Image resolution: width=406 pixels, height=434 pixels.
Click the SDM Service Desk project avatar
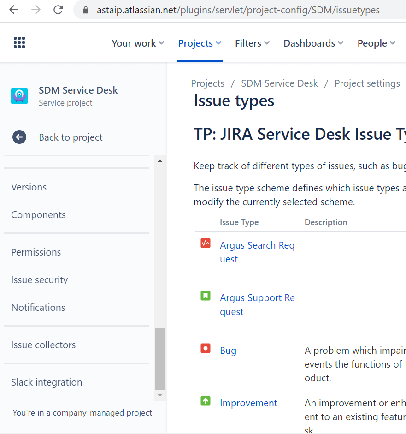pyautogui.click(x=19, y=96)
